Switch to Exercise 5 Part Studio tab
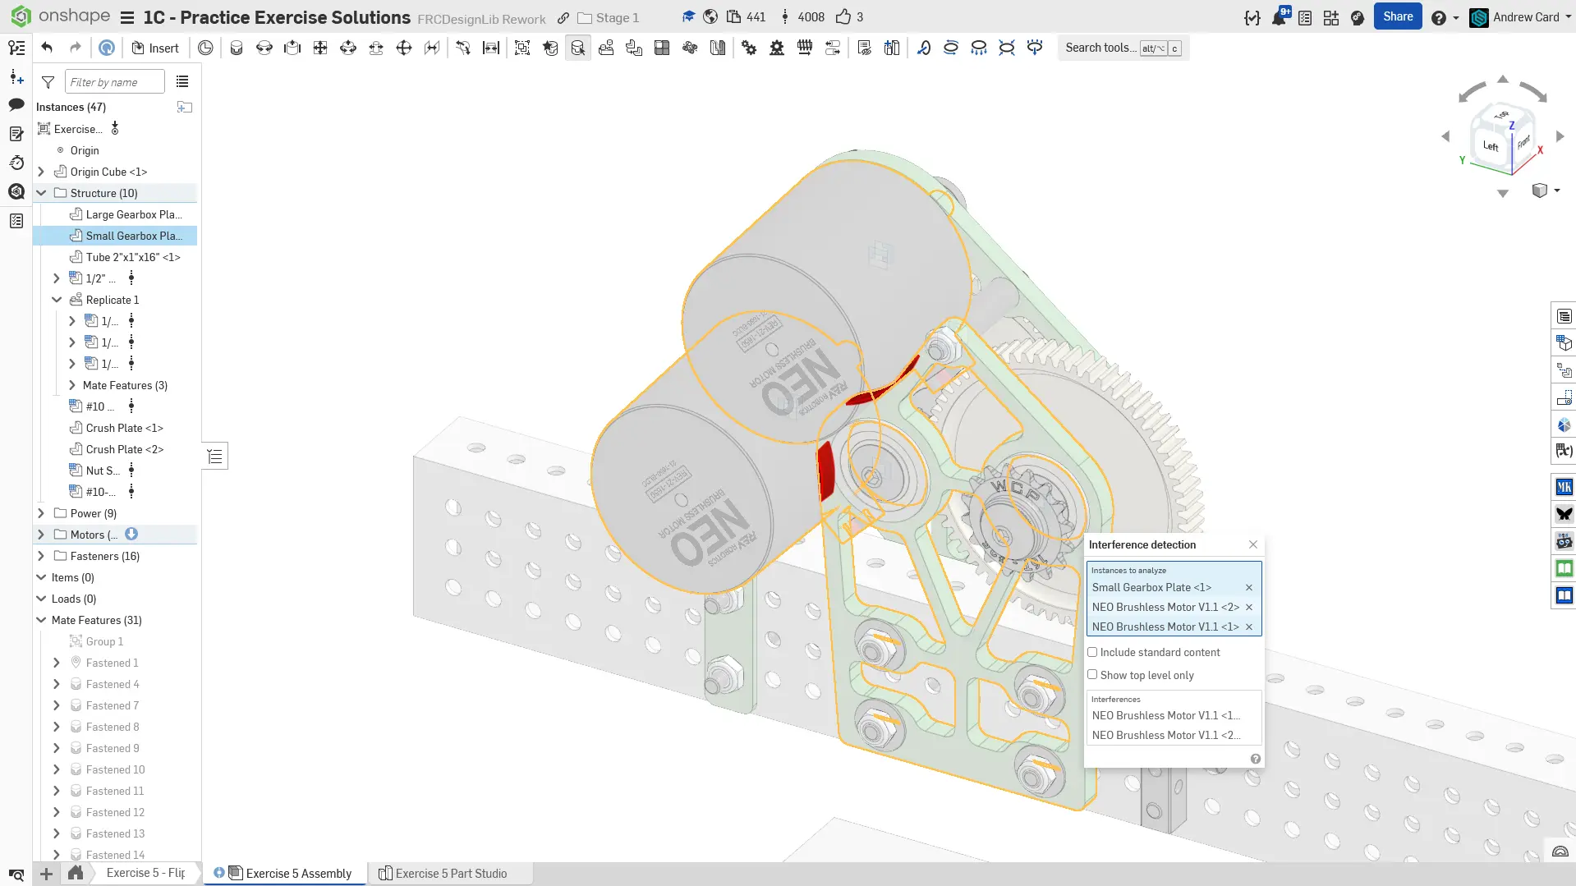The width and height of the screenshot is (1576, 886). [450, 873]
